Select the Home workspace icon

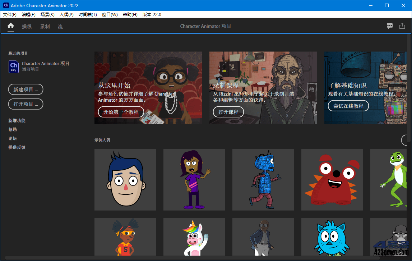tap(10, 26)
